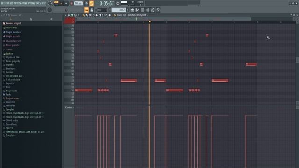Image resolution: width=299 pixels, height=168 pixels.
Task: Select the Playback speaker tool in piano roll
Action: [x=110, y=15]
